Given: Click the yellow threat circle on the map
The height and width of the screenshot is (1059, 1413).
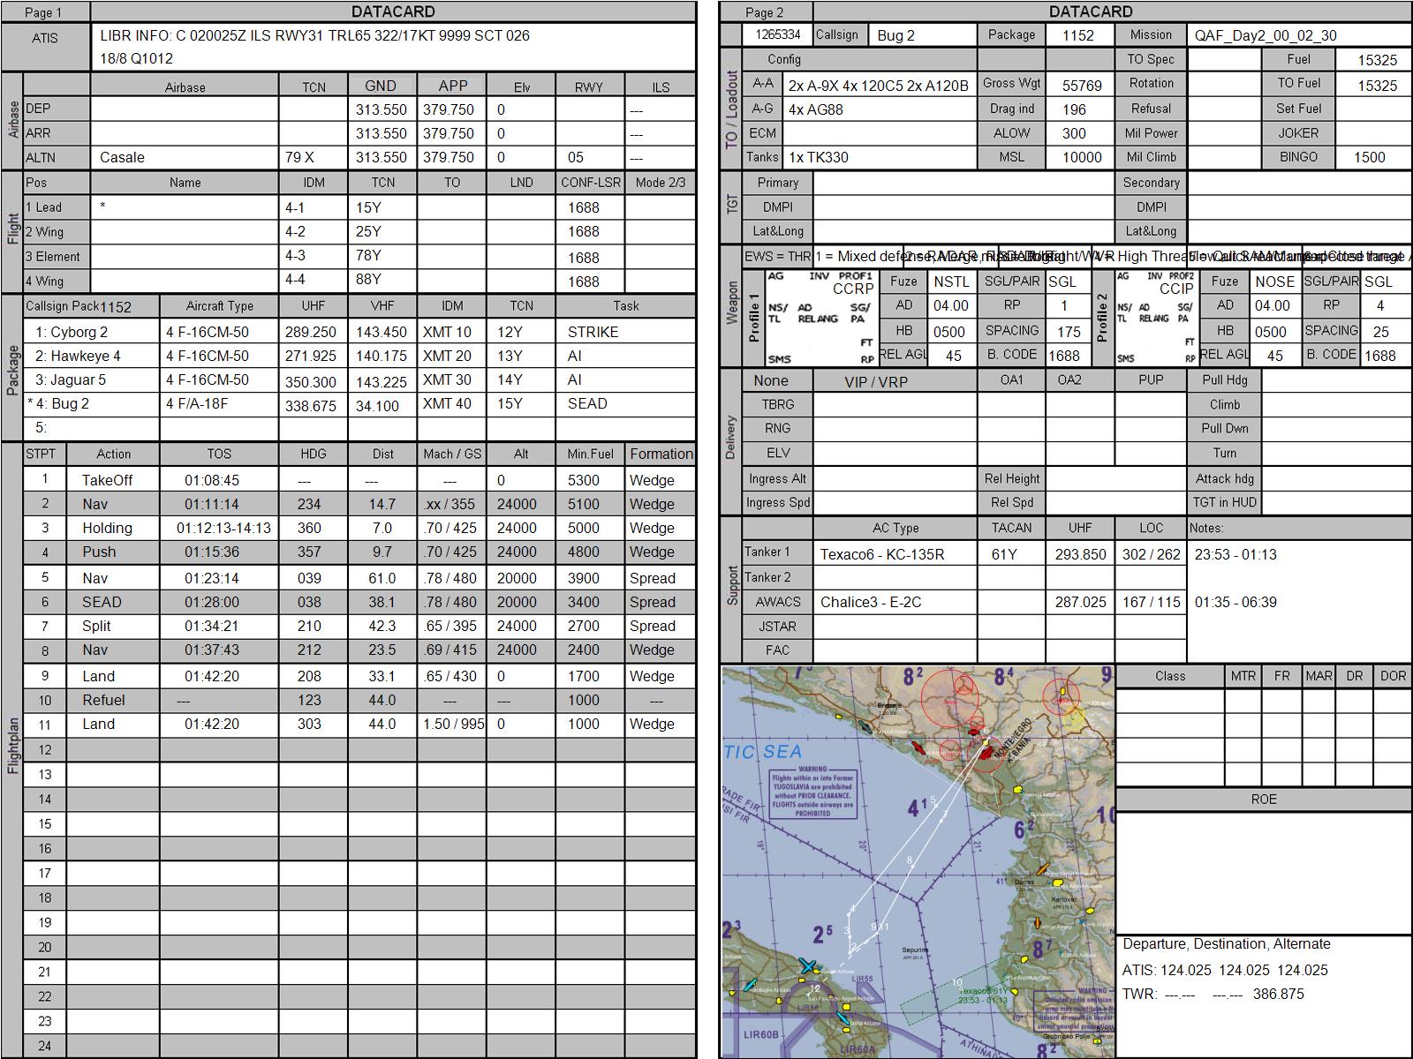Looking at the screenshot, I should tap(1072, 717).
